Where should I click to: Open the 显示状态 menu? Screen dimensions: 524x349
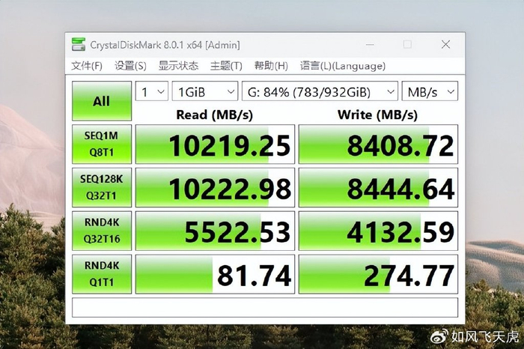pyautogui.click(x=178, y=66)
